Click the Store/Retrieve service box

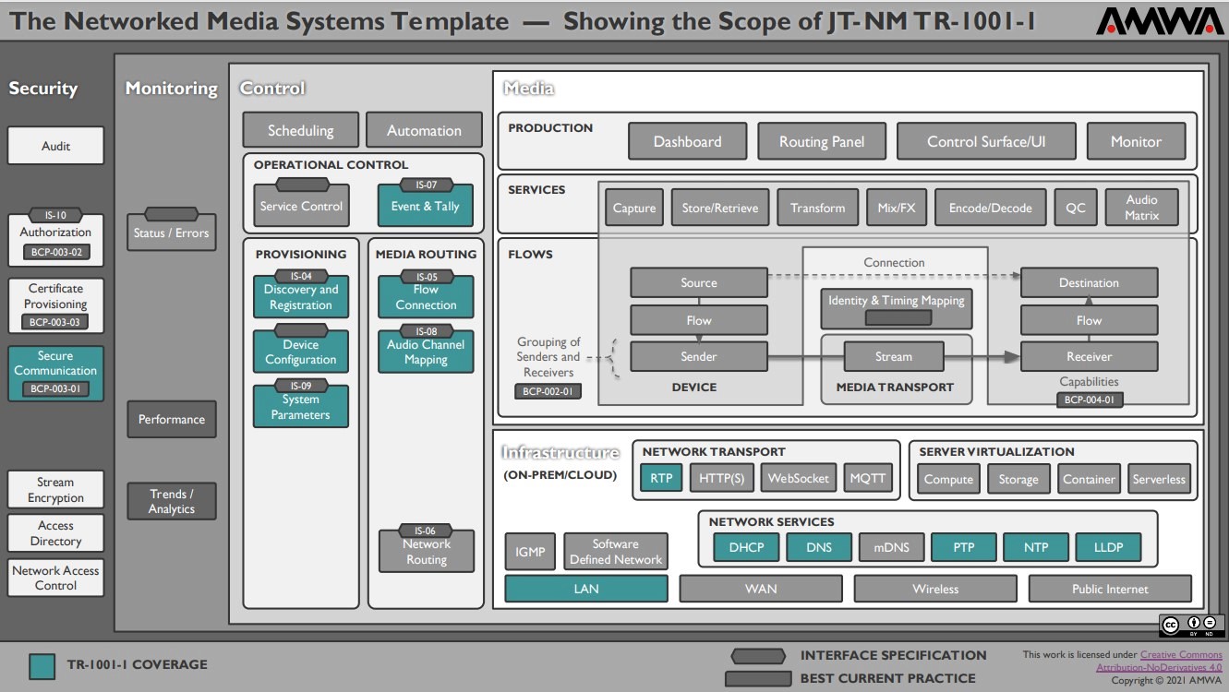click(x=720, y=208)
